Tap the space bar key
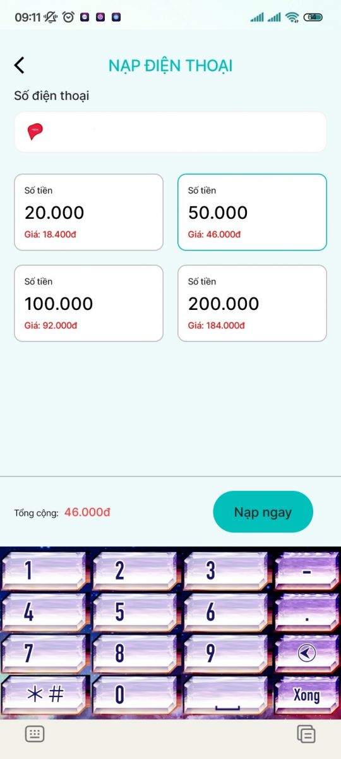Viewport: 341px width, 759px height. coord(226,694)
